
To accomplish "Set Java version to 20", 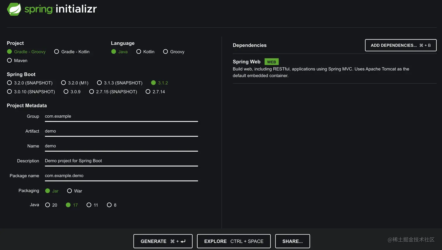I will [51, 205].
